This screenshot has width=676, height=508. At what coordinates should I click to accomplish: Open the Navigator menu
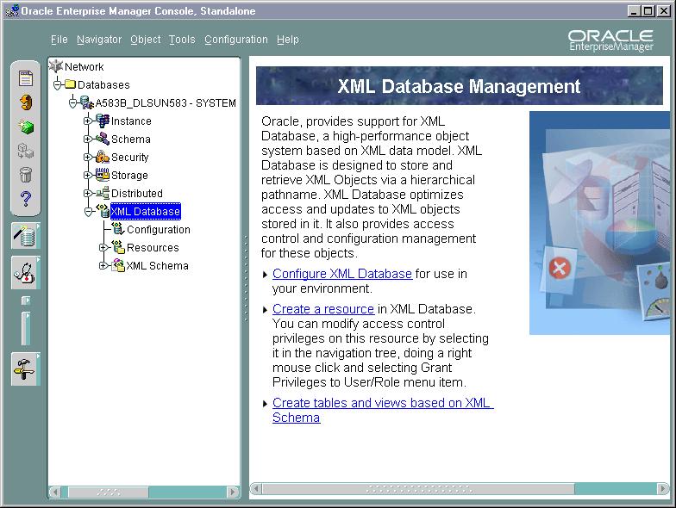(99, 40)
